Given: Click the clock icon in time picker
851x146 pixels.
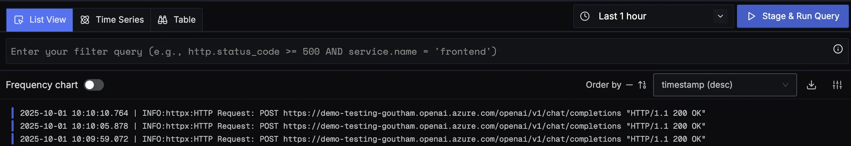Looking at the screenshot, I should tap(585, 16).
